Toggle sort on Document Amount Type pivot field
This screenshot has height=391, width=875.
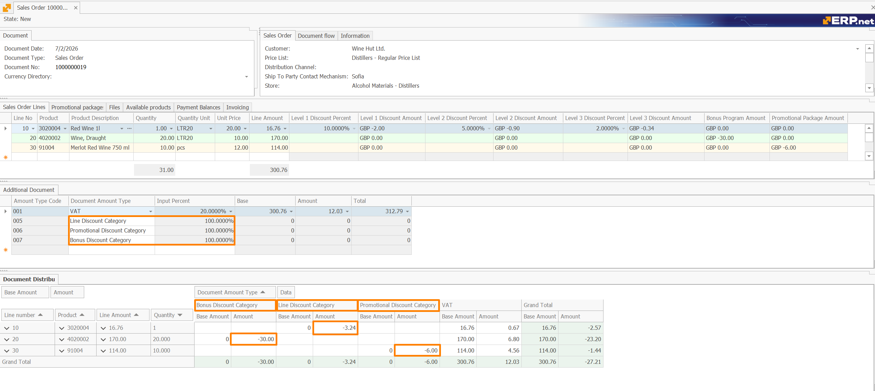click(x=235, y=292)
